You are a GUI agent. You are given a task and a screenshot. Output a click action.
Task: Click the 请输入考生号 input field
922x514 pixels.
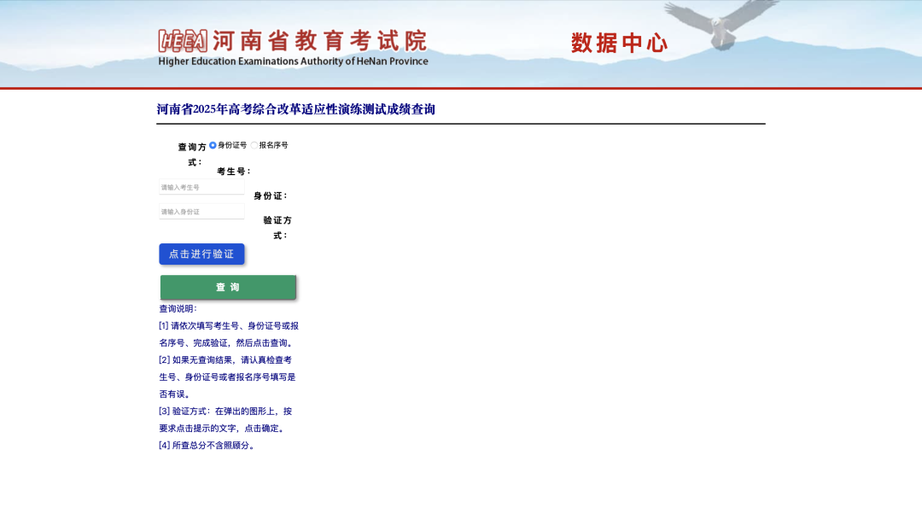(x=201, y=187)
